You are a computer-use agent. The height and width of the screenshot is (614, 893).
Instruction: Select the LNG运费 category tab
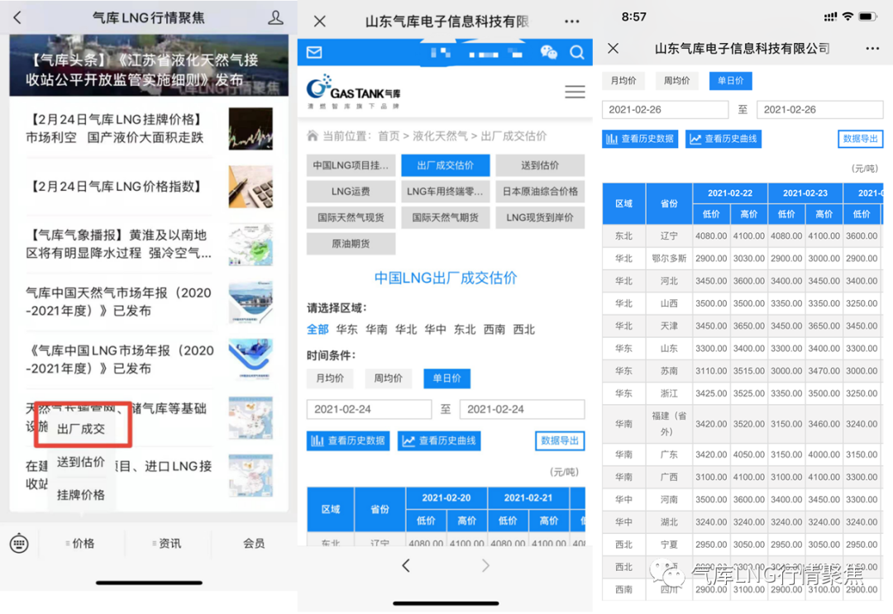[351, 192]
